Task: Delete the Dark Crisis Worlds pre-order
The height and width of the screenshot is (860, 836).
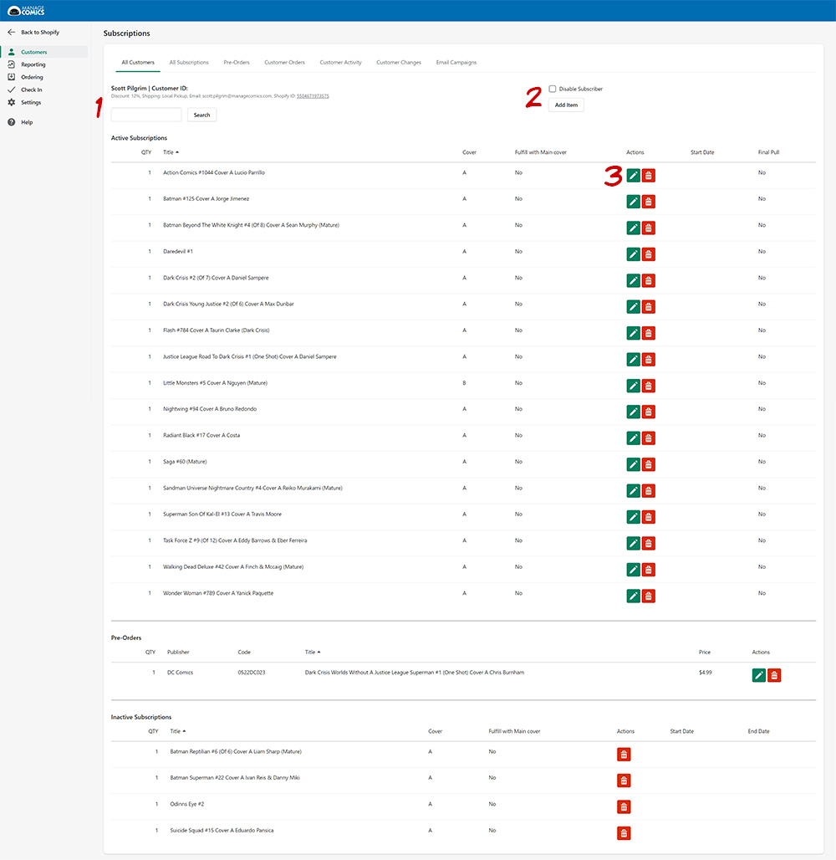Action: [x=774, y=675]
